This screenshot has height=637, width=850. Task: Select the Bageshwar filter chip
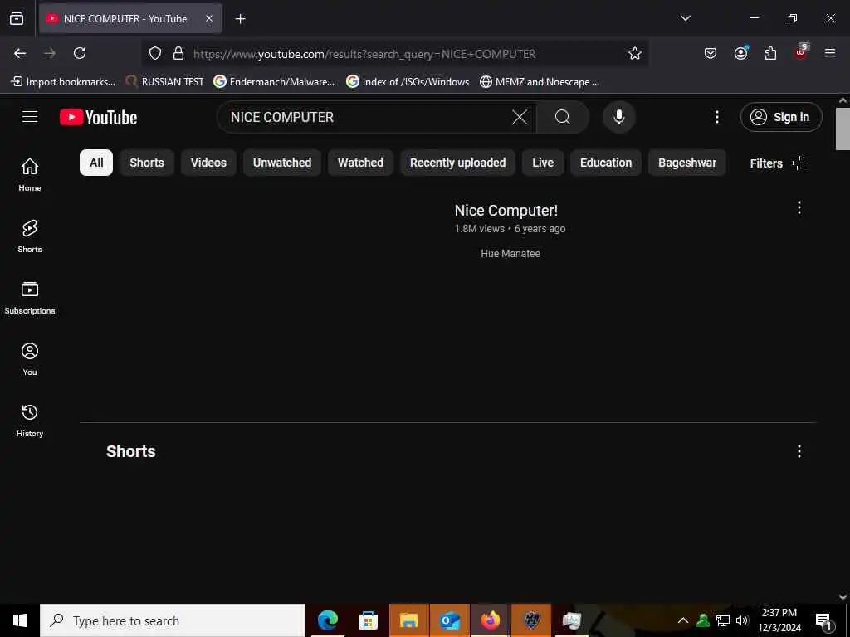pyautogui.click(x=687, y=163)
